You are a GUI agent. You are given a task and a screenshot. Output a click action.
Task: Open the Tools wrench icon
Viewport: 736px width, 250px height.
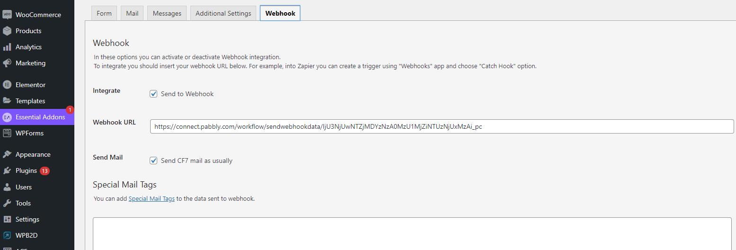(7, 203)
